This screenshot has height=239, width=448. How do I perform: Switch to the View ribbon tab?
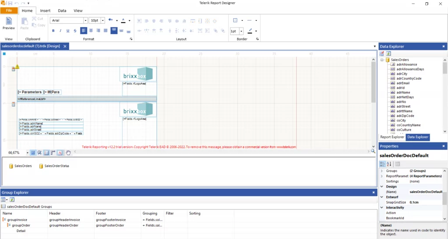78,10
